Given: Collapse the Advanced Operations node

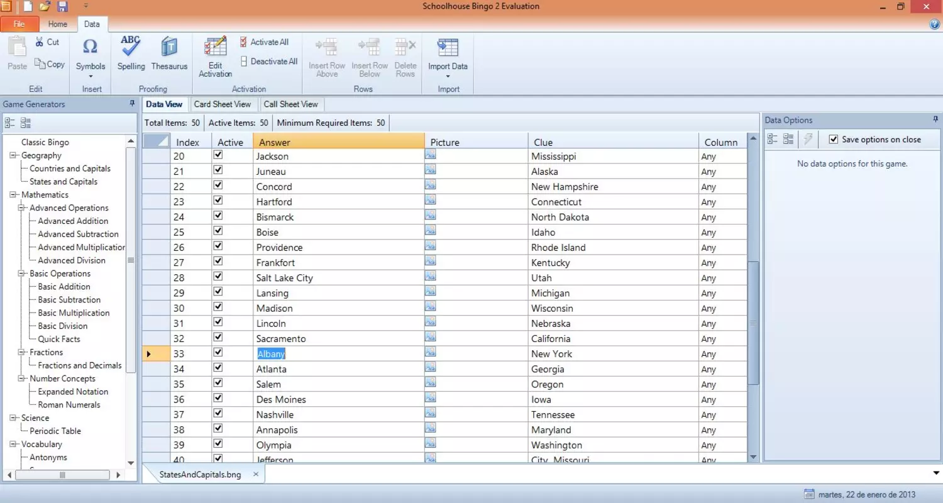Looking at the screenshot, I should point(21,208).
